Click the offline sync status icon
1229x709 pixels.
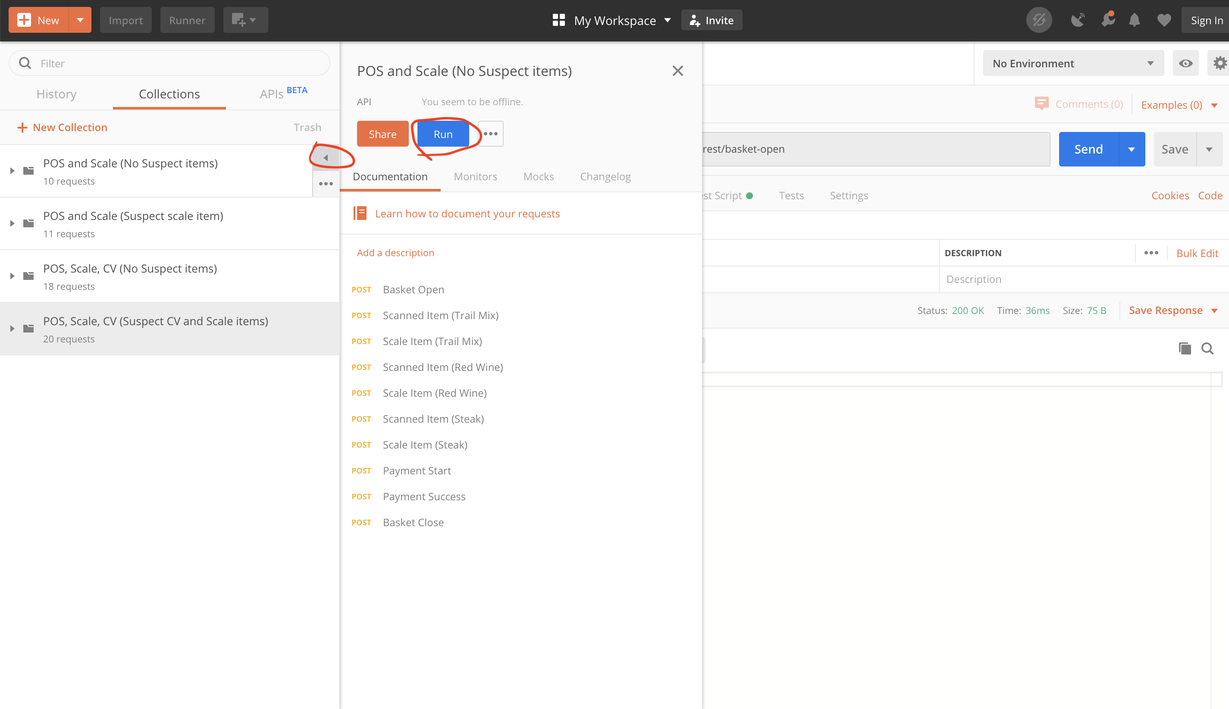[x=1039, y=20]
